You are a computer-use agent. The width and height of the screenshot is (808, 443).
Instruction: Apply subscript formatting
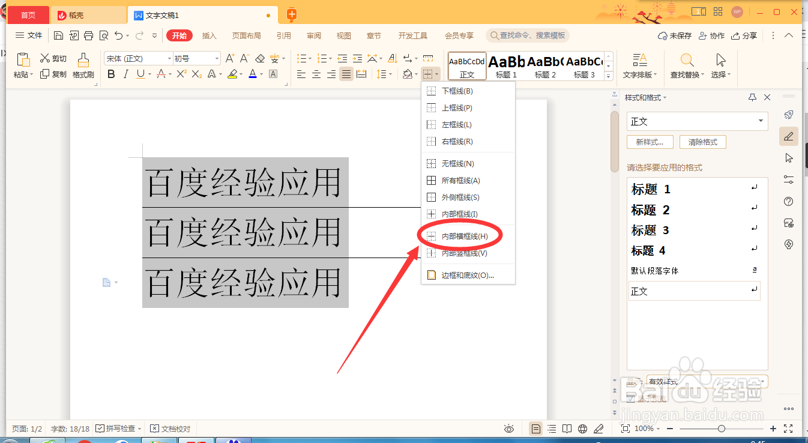click(x=197, y=74)
